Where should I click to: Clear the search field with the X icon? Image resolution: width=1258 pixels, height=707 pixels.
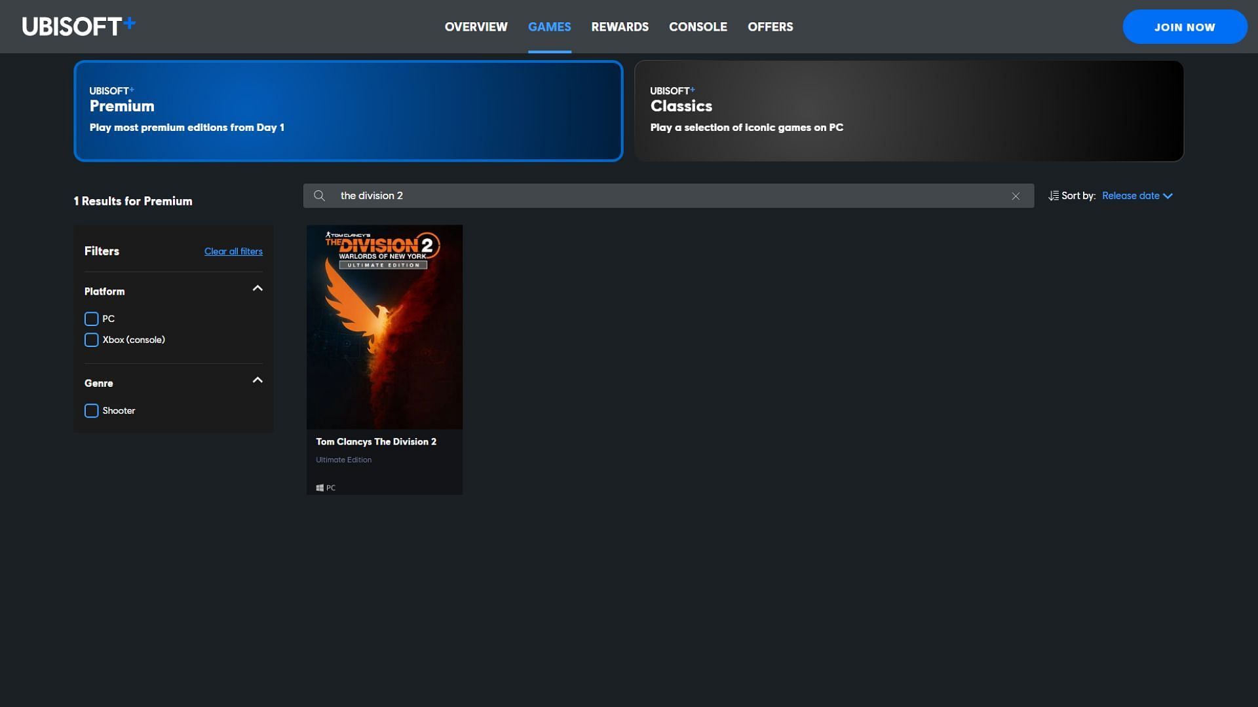click(1016, 196)
